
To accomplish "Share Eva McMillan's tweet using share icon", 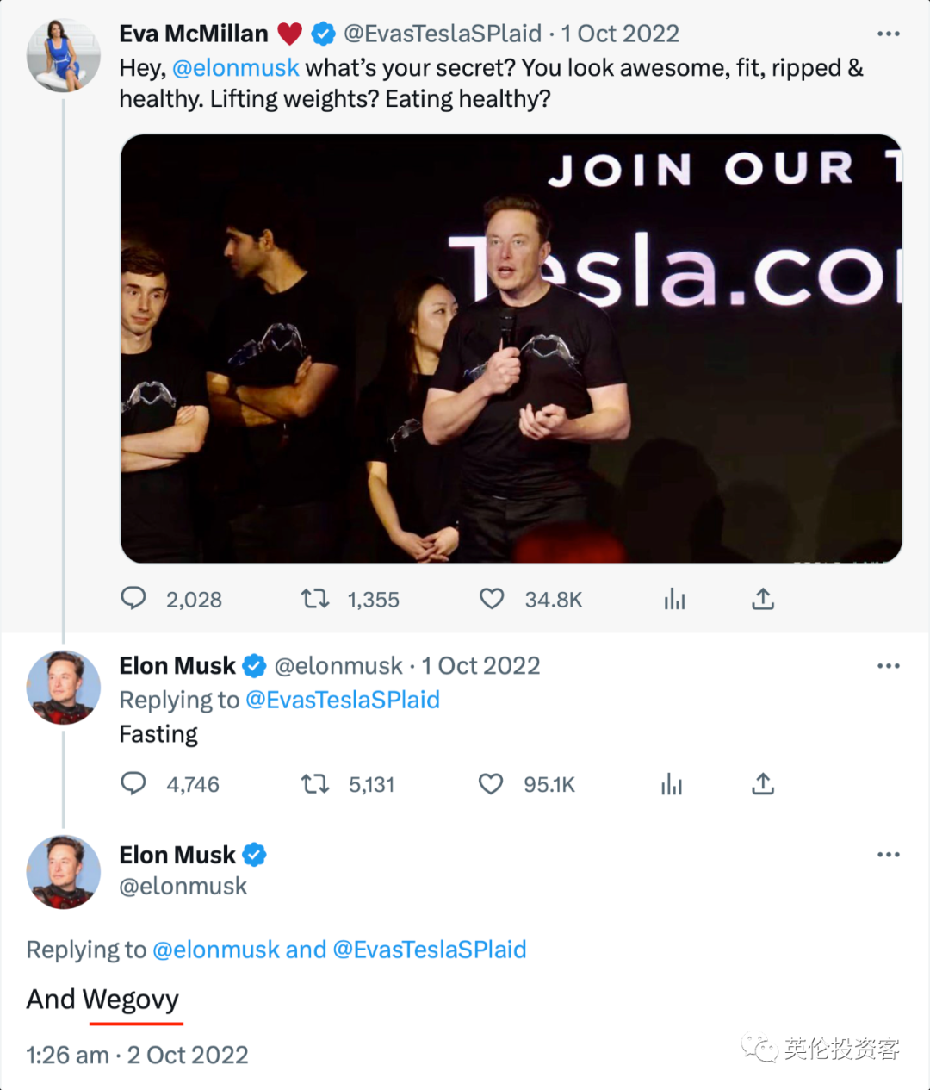I will pos(763,598).
